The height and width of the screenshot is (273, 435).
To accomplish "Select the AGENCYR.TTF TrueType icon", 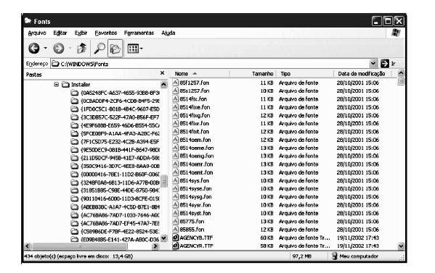I will pos(175,245).
